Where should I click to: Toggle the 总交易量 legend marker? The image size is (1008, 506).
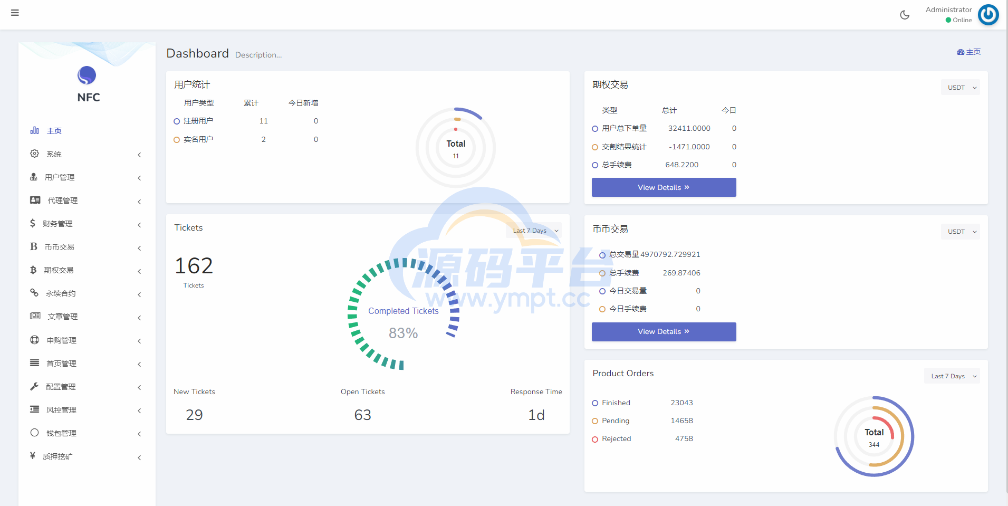(x=602, y=255)
